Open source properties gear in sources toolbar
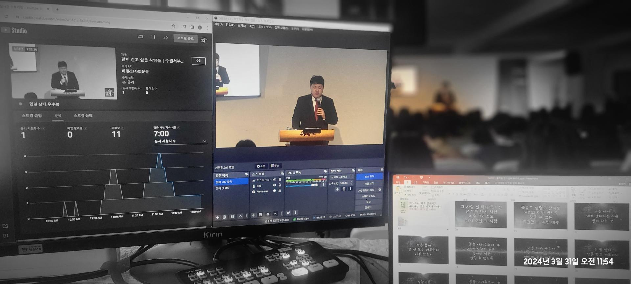 tap(268, 214)
